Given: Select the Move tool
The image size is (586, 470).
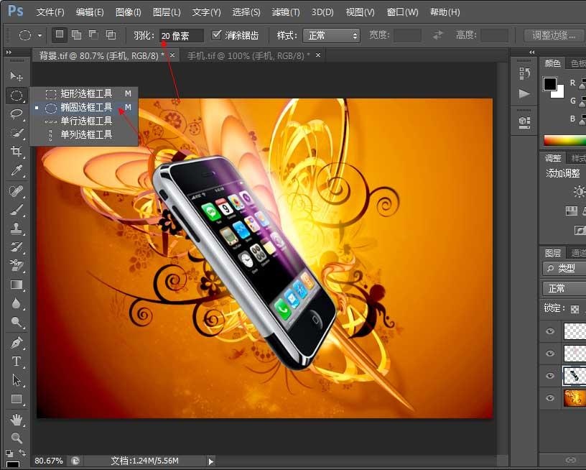Looking at the screenshot, I should 16,76.
